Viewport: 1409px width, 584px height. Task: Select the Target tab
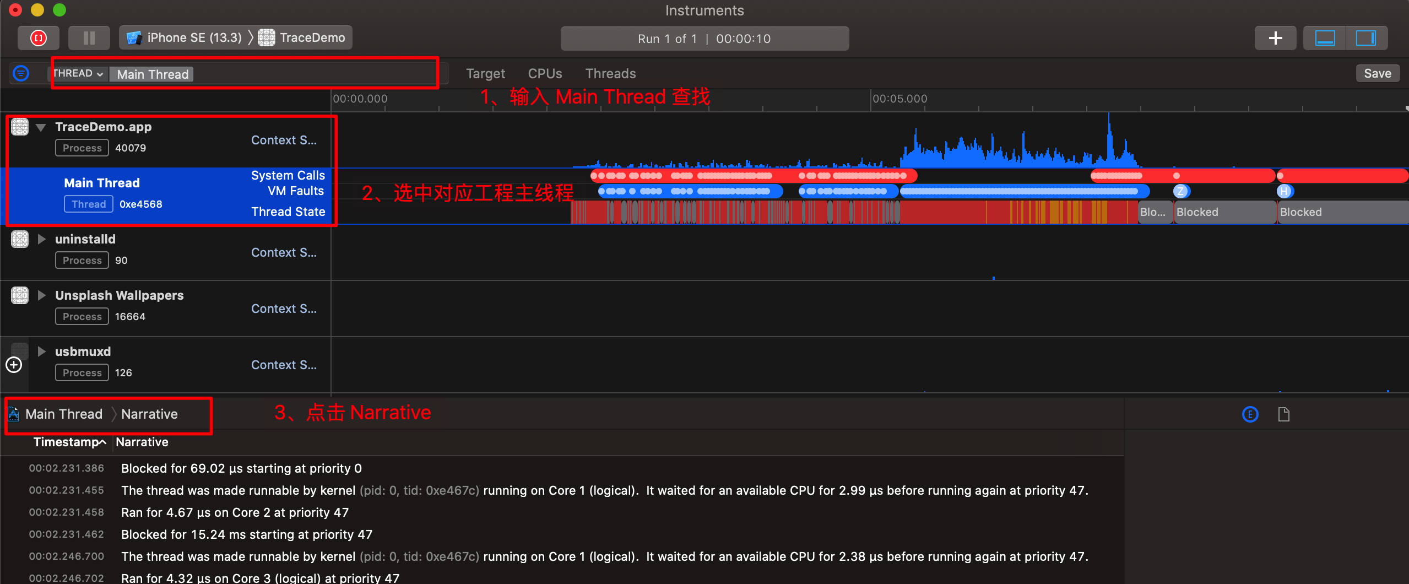pos(485,73)
